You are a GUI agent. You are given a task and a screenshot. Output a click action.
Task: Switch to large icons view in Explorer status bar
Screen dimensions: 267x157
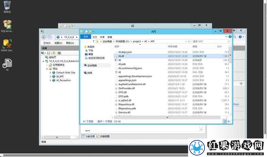229,121
